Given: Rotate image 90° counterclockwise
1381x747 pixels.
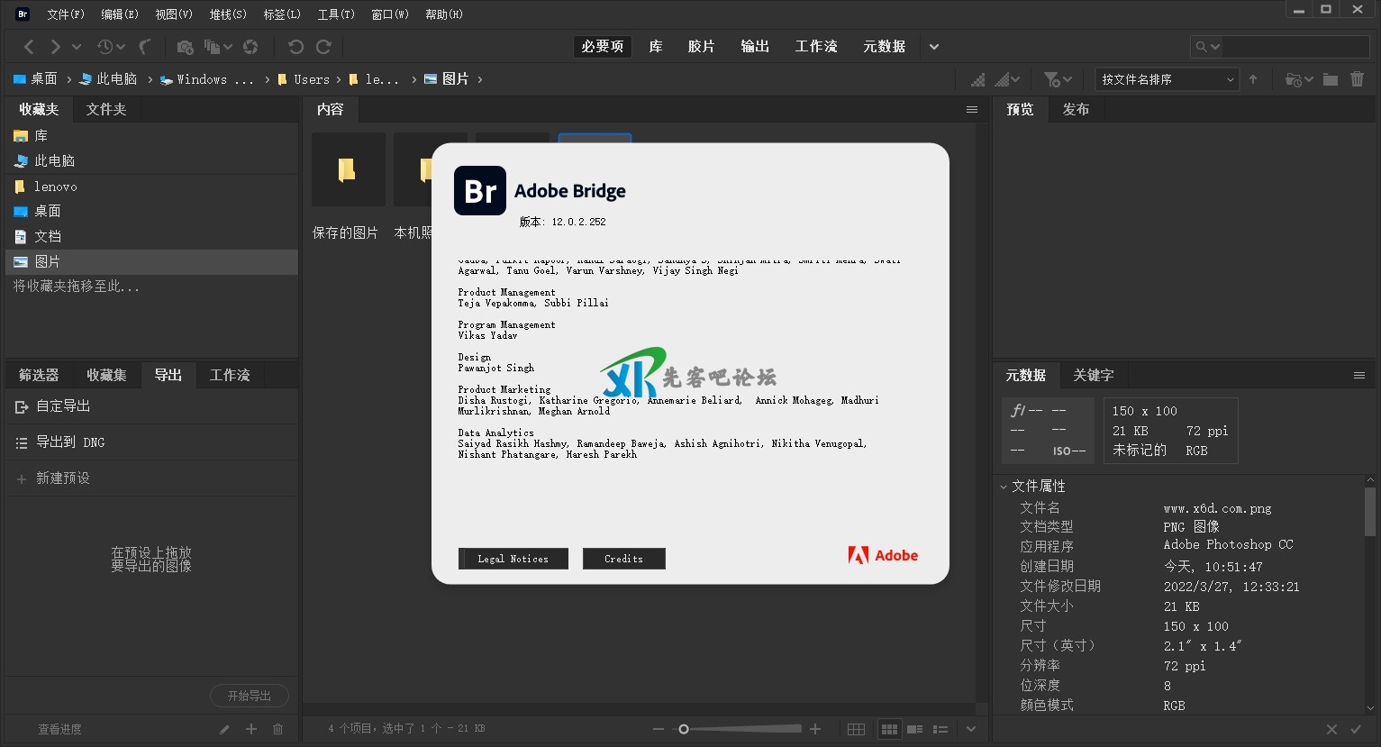Looking at the screenshot, I should pos(295,47).
